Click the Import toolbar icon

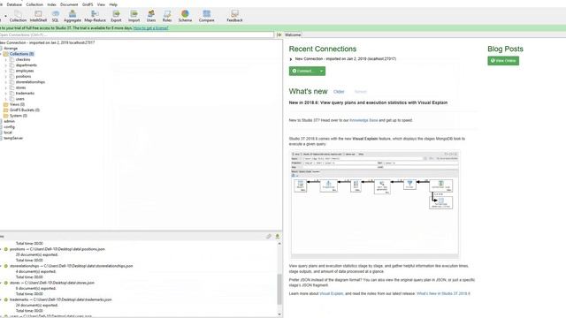pos(134,16)
